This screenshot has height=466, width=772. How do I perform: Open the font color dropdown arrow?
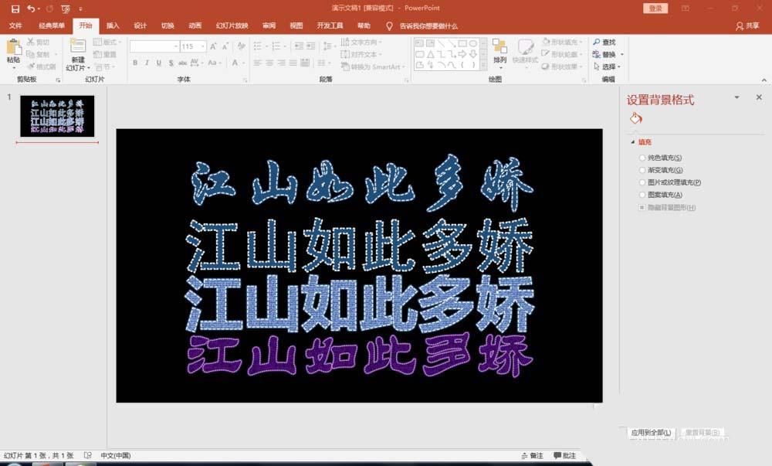[x=244, y=62]
